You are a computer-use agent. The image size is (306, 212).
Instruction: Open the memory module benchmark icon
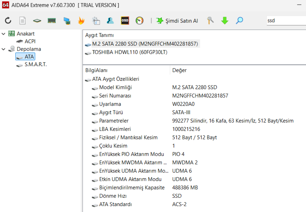click(x=52, y=20)
